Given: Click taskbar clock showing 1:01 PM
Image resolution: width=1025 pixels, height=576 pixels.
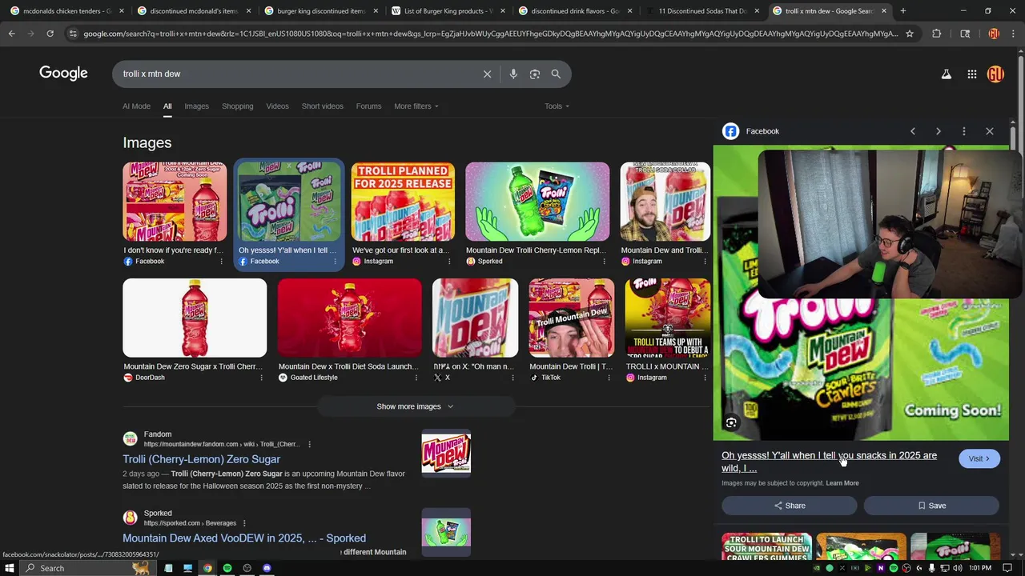Looking at the screenshot, I should click(980, 568).
